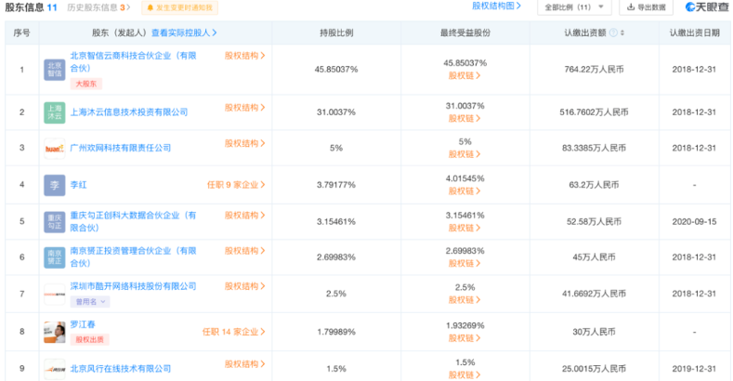Click the 导出数据 export button
The height and width of the screenshot is (381, 733).
(649, 7)
